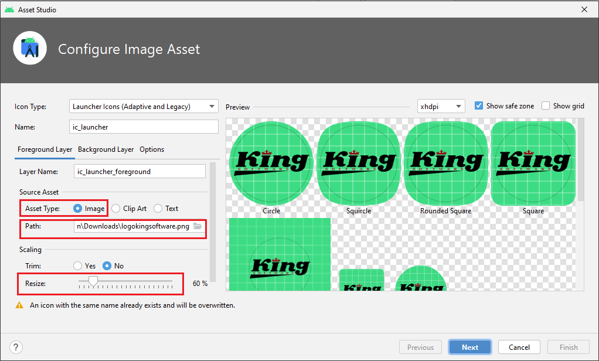Click the help question mark icon

pyautogui.click(x=16, y=347)
